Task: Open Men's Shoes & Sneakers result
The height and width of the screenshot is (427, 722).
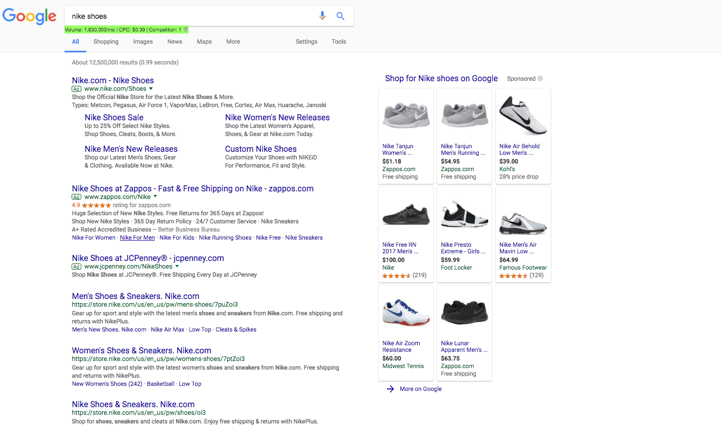Action: point(136,296)
